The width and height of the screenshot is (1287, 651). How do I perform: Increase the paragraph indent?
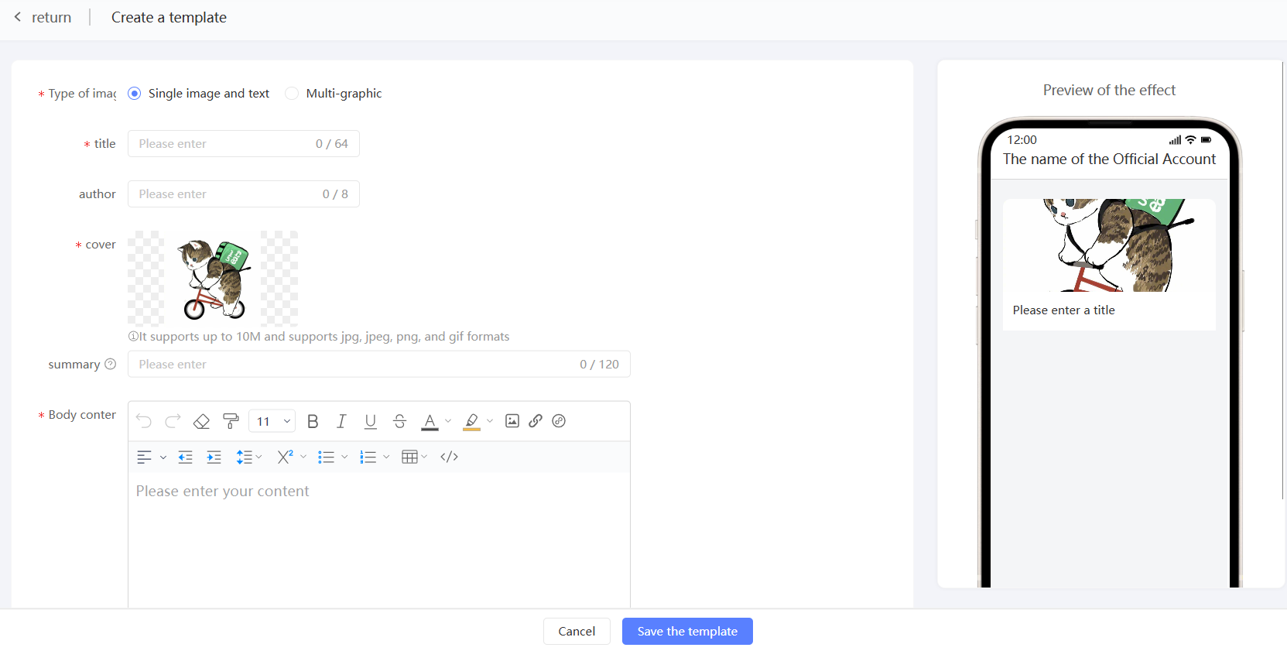(x=214, y=457)
